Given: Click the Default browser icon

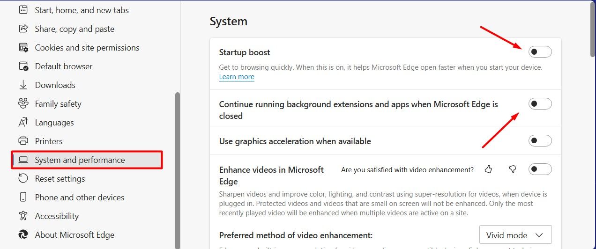Looking at the screenshot, I should 23,66.
